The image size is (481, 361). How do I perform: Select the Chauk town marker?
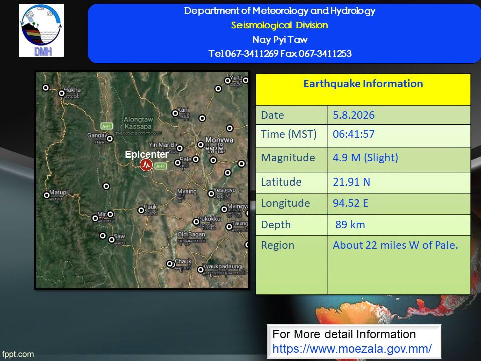(170, 264)
